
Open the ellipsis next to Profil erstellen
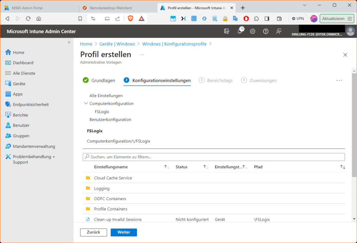pyautogui.click(x=142, y=55)
